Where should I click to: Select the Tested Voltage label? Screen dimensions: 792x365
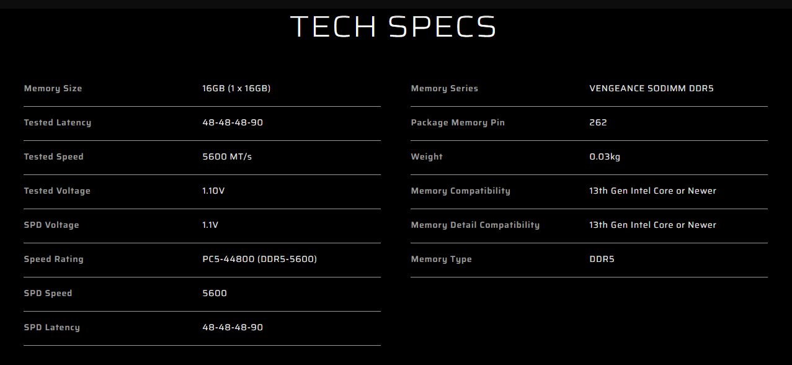[x=57, y=191]
